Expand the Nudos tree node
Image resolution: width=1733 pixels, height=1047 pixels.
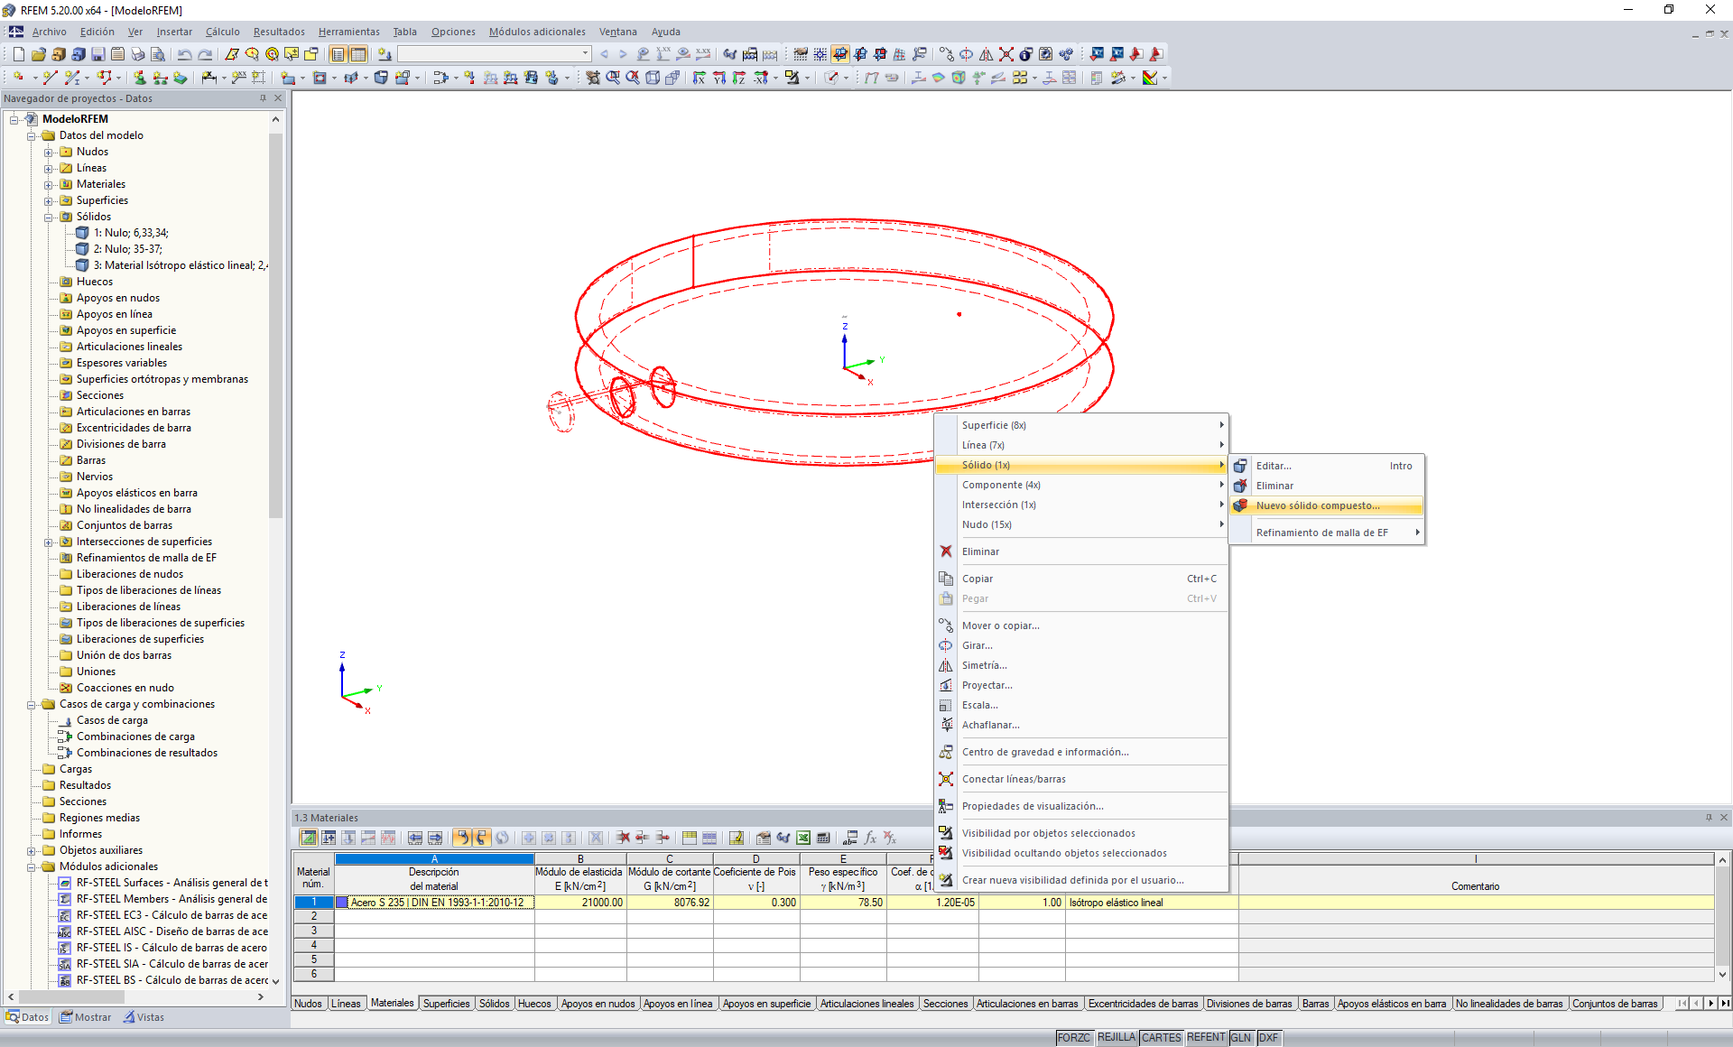pyautogui.click(x=49, y=153)
